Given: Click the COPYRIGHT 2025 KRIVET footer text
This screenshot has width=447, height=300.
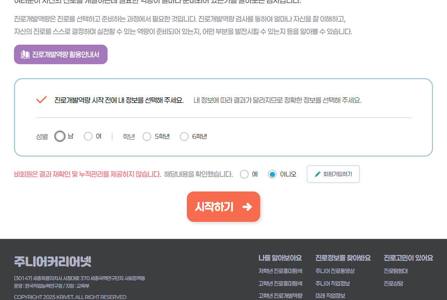Looking at the screenshot, I should (x=70, y=297).
